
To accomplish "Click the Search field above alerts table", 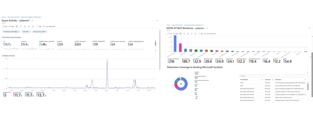I will [x=274, y=76].
